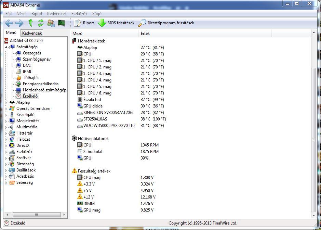The width and height of the screenshot is (321, 230).
Task: Open the Eszközök menu
Action: pos(79,14)
